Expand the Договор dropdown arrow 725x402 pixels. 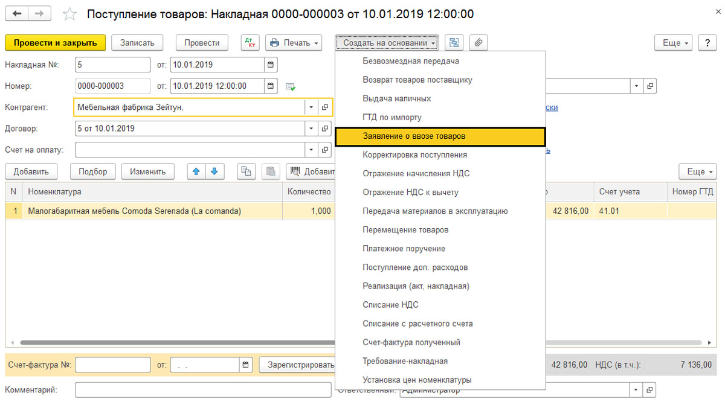[x=311, y=129]
